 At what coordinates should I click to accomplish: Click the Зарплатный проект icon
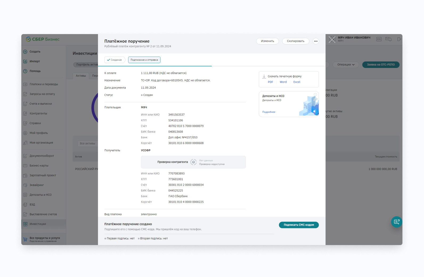click(25, 175)
